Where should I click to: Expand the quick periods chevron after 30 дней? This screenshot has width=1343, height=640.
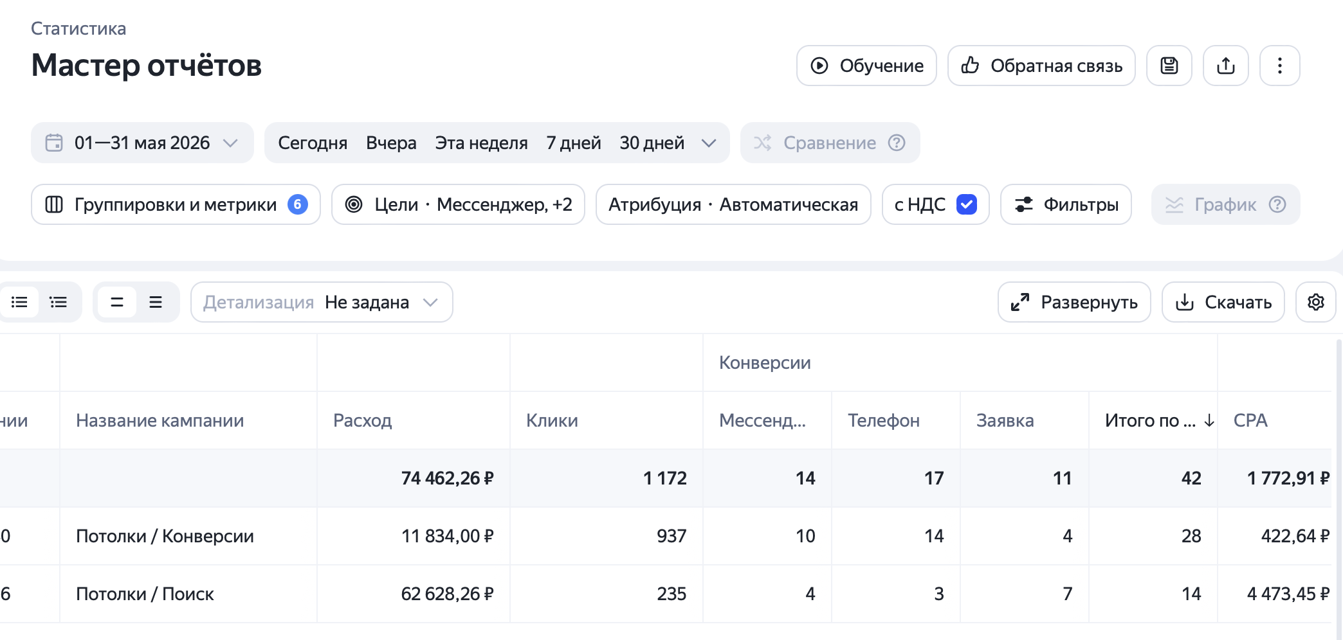coord(708,143)
